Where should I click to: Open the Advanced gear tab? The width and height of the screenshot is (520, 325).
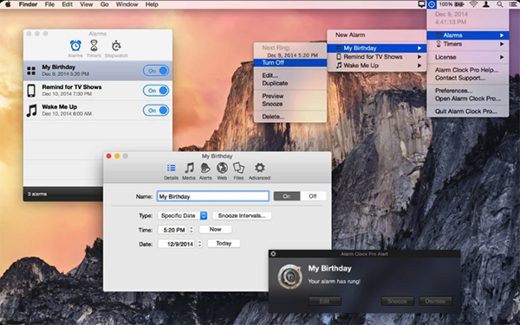[260, 168]
